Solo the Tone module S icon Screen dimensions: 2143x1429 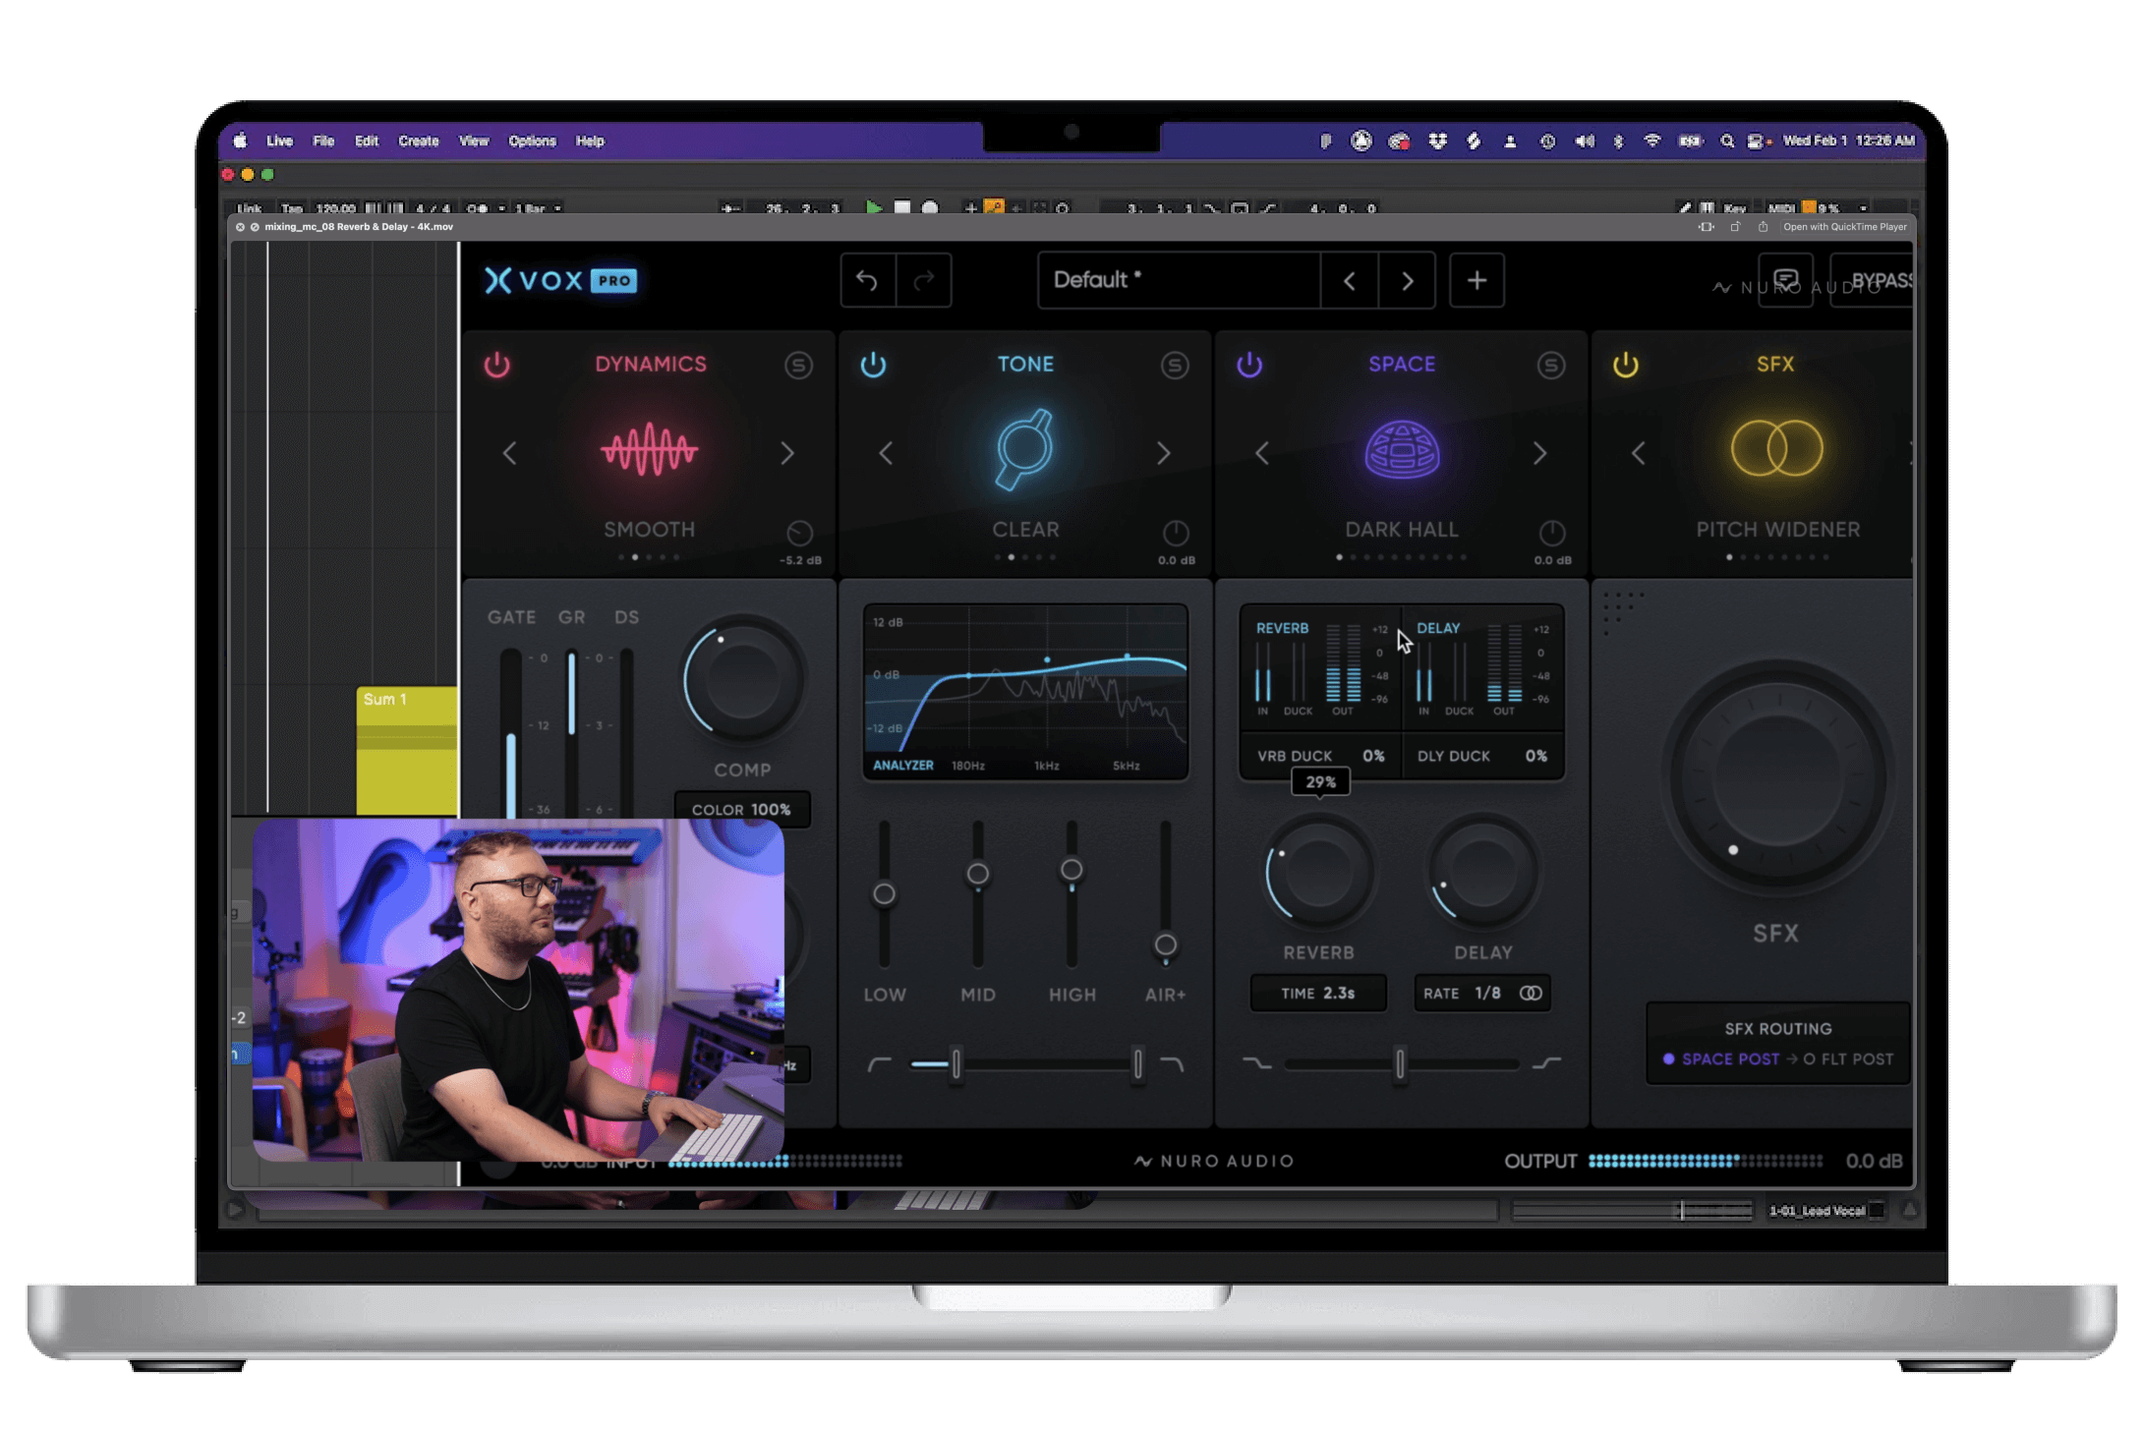pos(1174,366)
